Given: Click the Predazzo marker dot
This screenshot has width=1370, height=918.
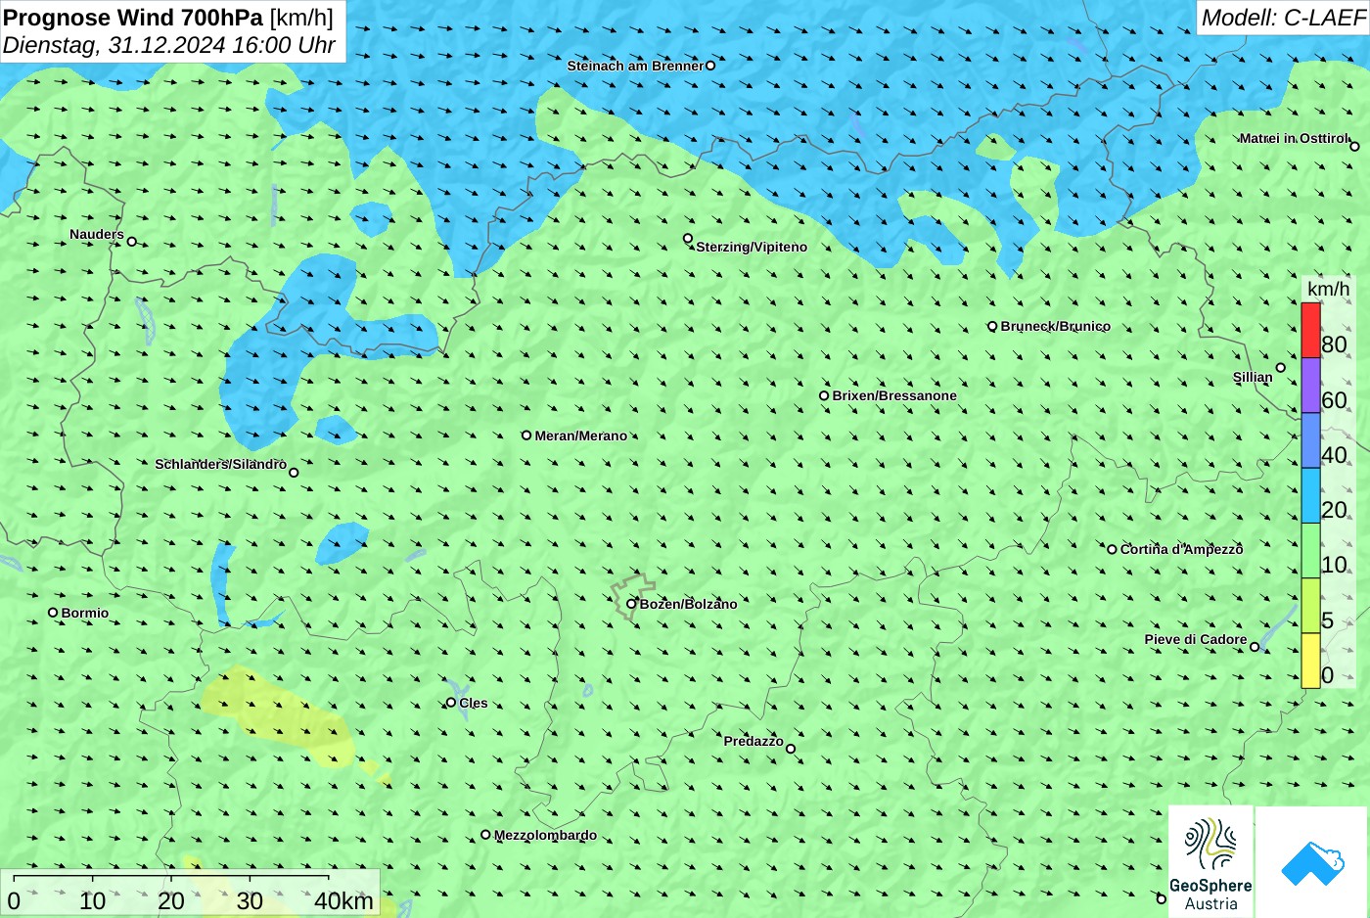Looking at the screenshot, I should click(791, 750).
